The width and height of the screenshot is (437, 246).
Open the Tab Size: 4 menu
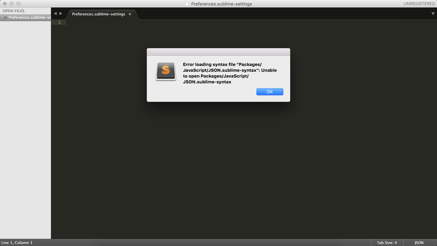387,243
